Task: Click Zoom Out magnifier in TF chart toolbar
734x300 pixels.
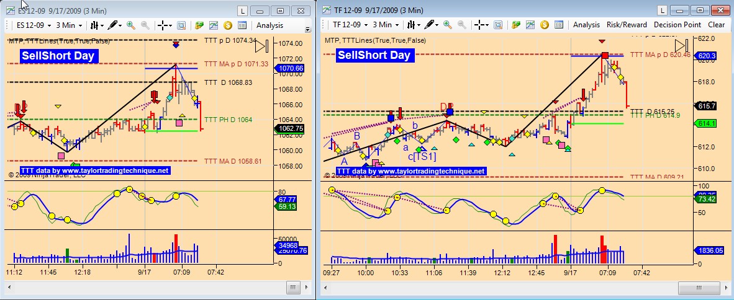Action: point(461,25)
